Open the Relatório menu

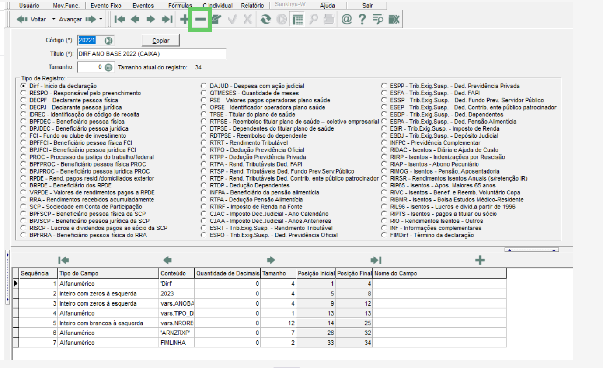(x=252, y=6)
